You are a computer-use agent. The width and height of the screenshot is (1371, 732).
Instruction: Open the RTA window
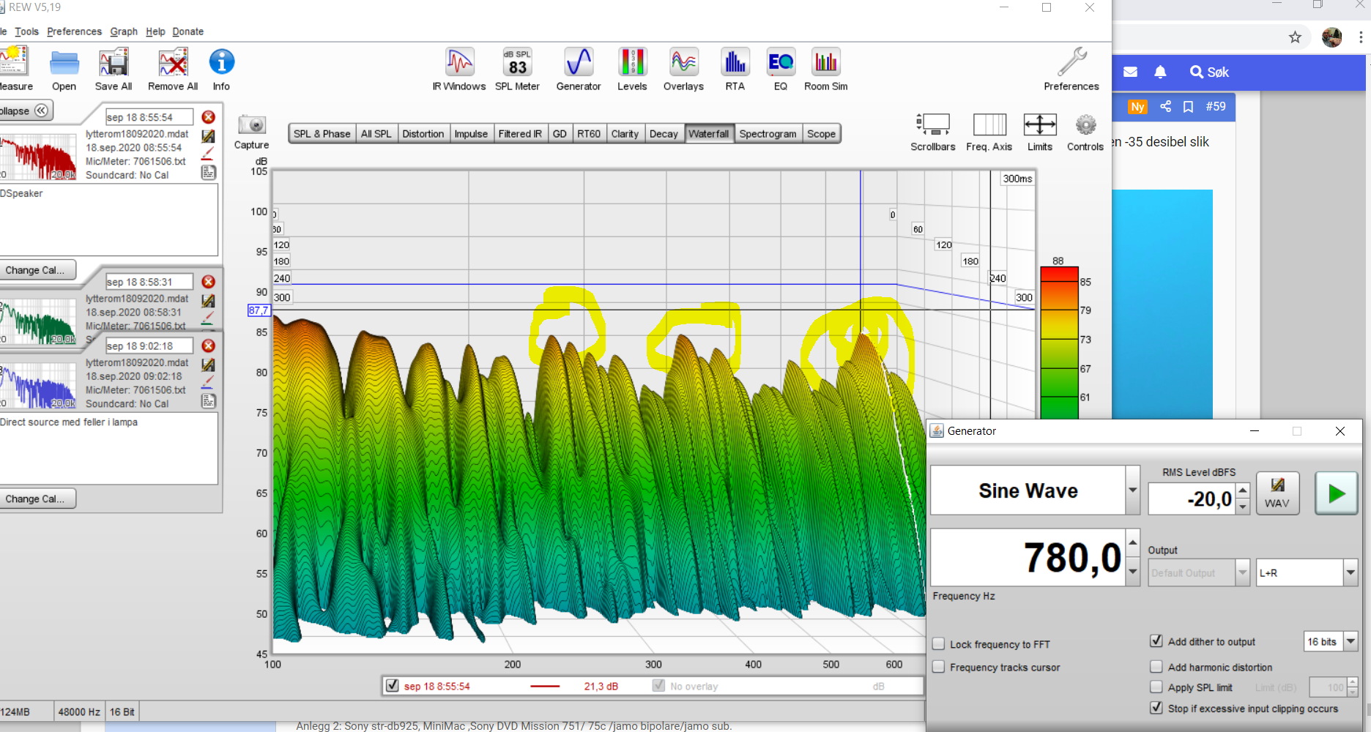coord(735,70)
